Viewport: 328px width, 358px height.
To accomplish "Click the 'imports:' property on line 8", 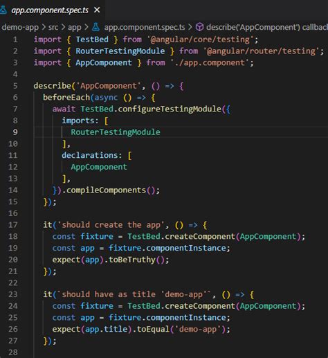I will pos(80,120).
